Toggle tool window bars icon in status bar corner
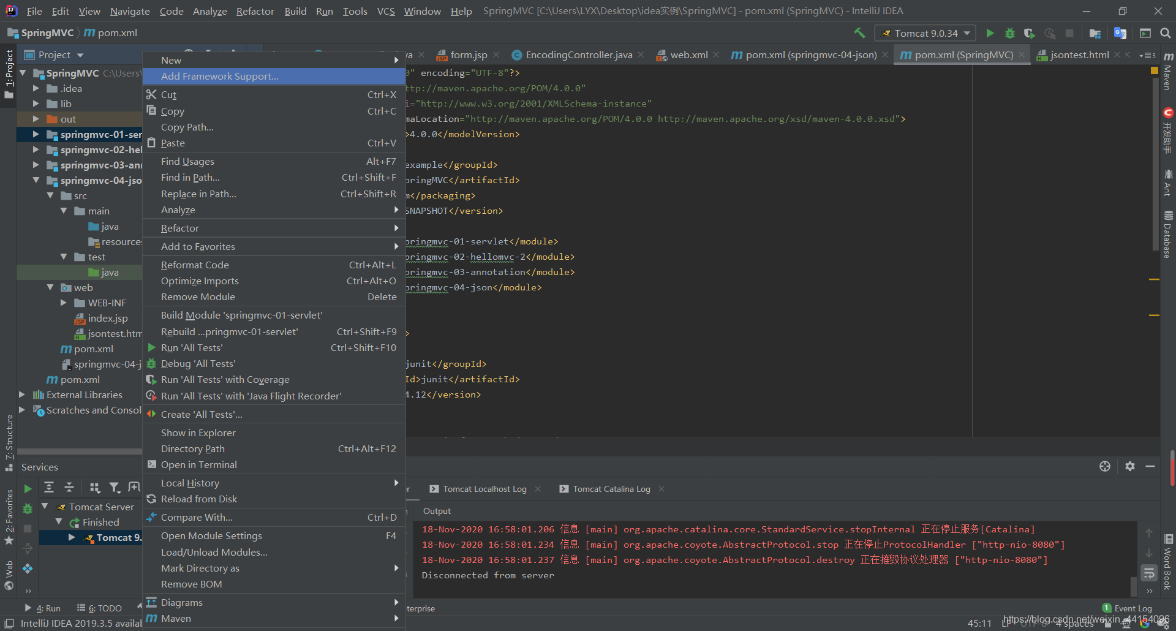1176x631 pixels. (9, 623)
